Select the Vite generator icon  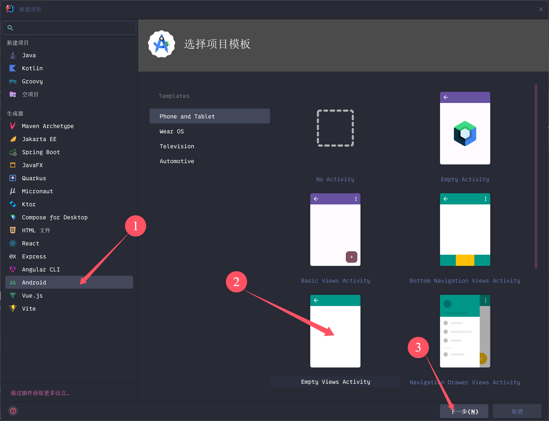click(x=12, y=308)
